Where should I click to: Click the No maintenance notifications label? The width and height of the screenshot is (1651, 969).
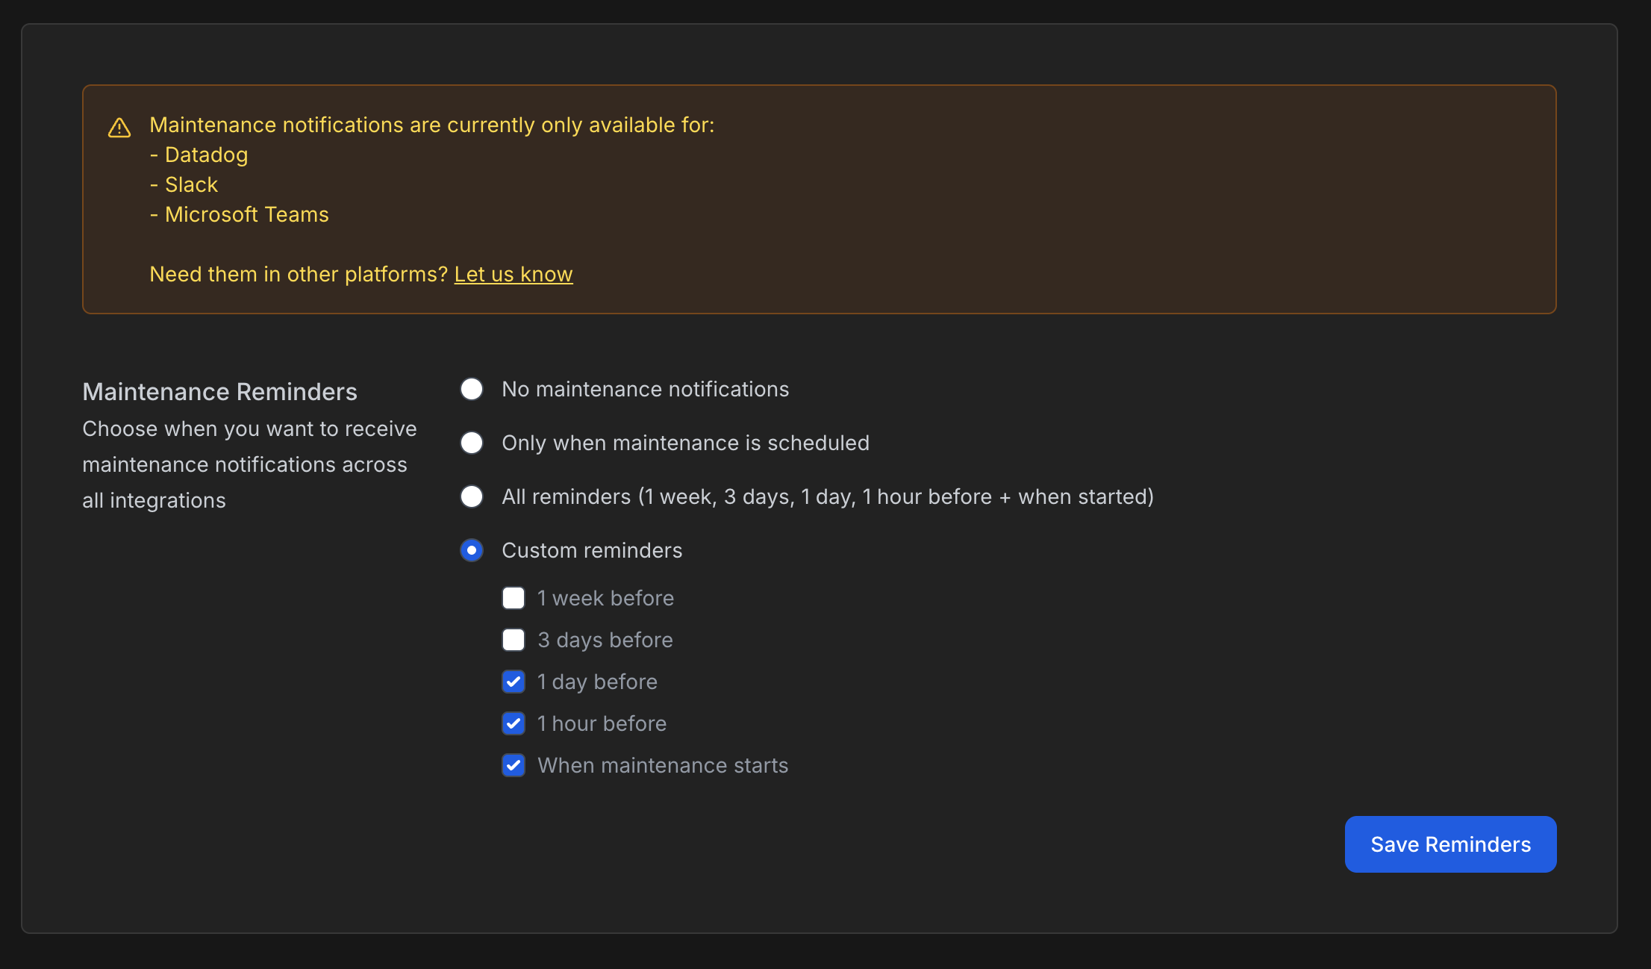pos(645,389)
